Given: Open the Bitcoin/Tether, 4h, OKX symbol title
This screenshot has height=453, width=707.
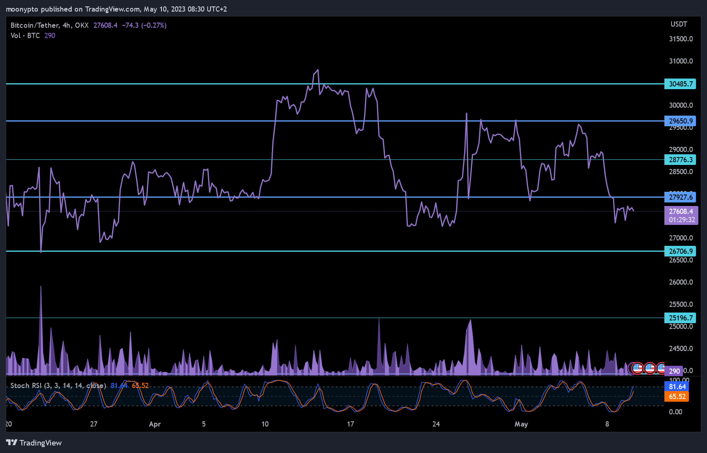Looking at the screenshot, I should pos(49,25).
